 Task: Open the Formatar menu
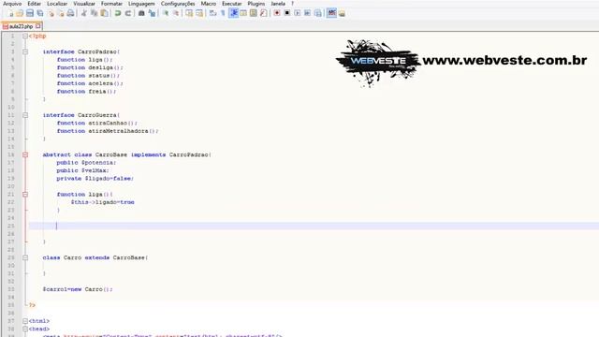111,4
